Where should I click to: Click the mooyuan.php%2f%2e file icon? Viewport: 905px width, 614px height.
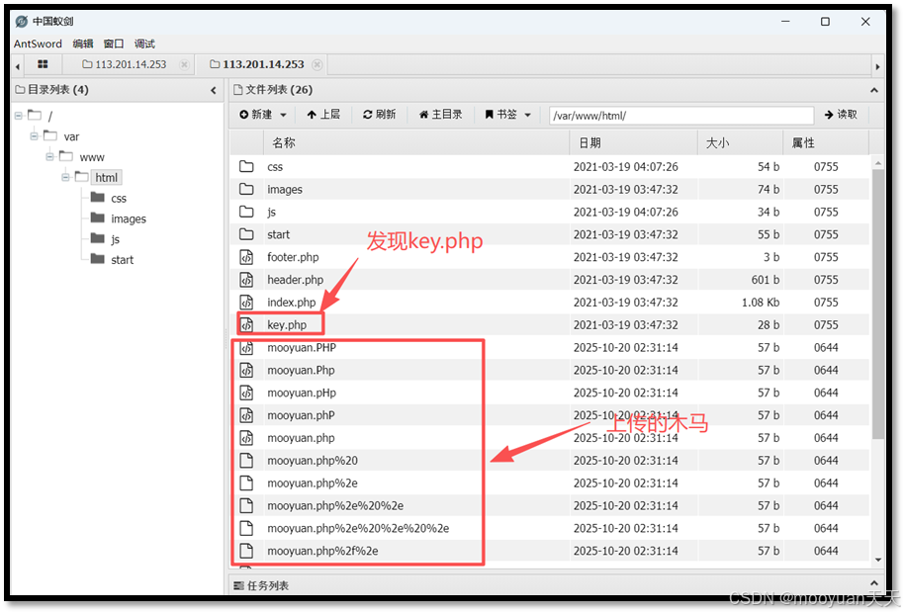click(x=246, y=551)
